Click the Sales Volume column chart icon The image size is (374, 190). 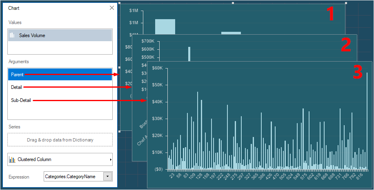coord(12,35)
